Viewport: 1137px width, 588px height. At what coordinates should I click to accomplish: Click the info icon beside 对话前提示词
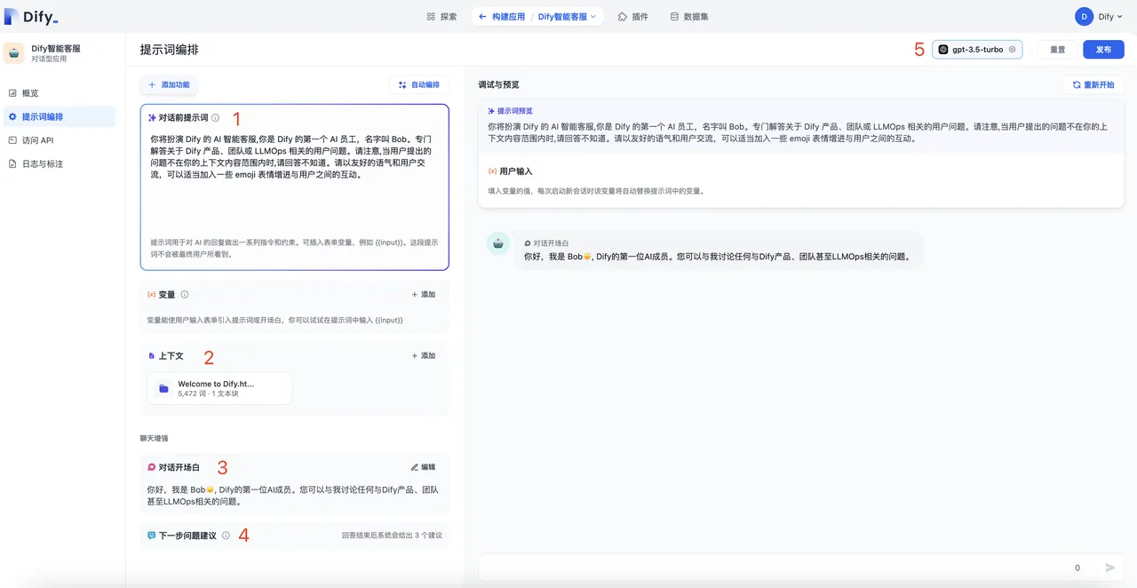216,117
